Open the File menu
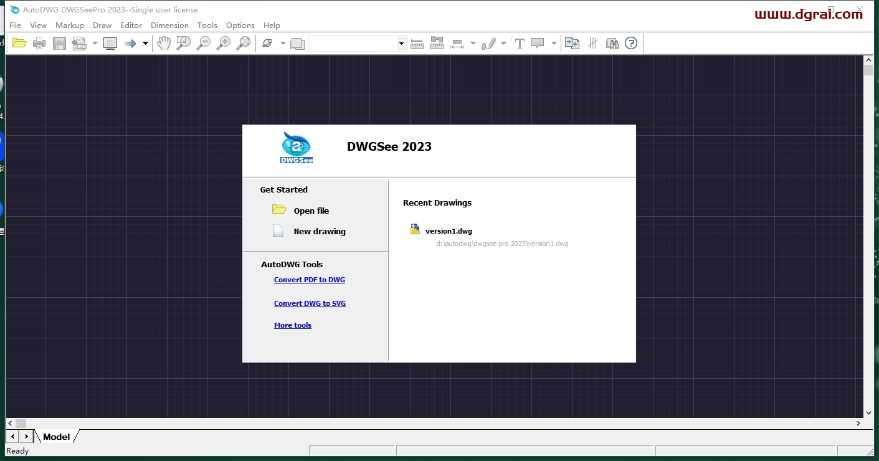The width and height of the screenshot is (879, 461). 16,26
